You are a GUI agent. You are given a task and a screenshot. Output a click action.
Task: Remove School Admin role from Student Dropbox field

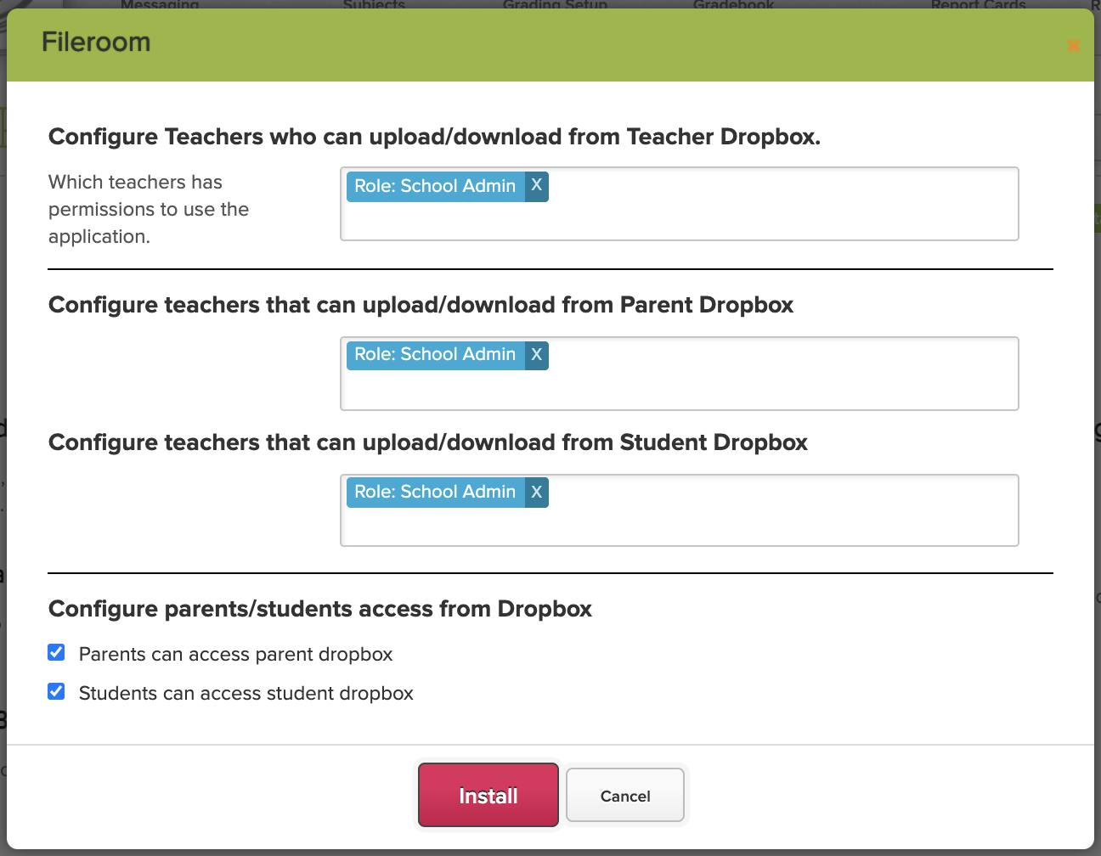coord(537,492)
